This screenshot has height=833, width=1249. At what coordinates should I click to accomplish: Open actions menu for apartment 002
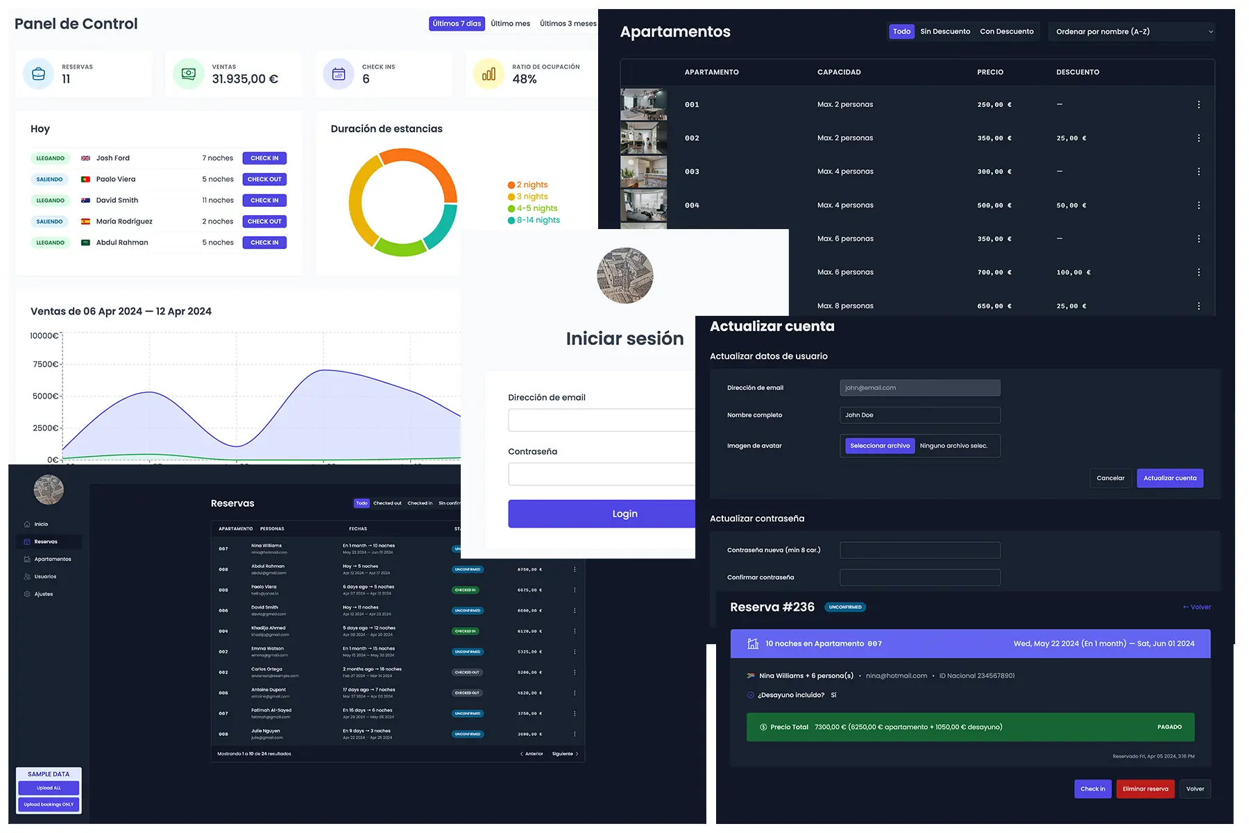tap(1198, 138)
